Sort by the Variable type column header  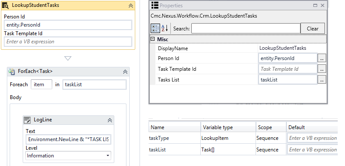228,127
